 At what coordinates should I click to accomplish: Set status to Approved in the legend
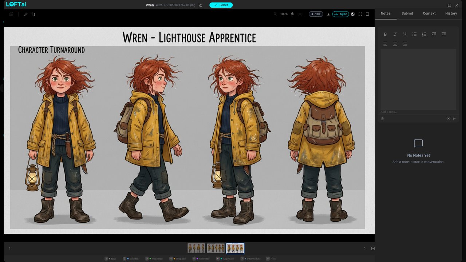click(225, 259)
